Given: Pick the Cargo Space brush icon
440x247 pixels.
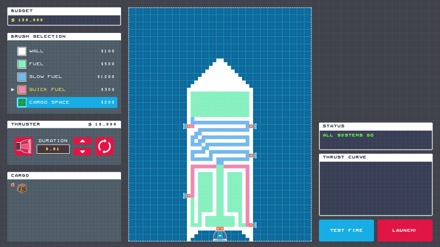Looking at the screenshot, I should (x=22, y=103).
